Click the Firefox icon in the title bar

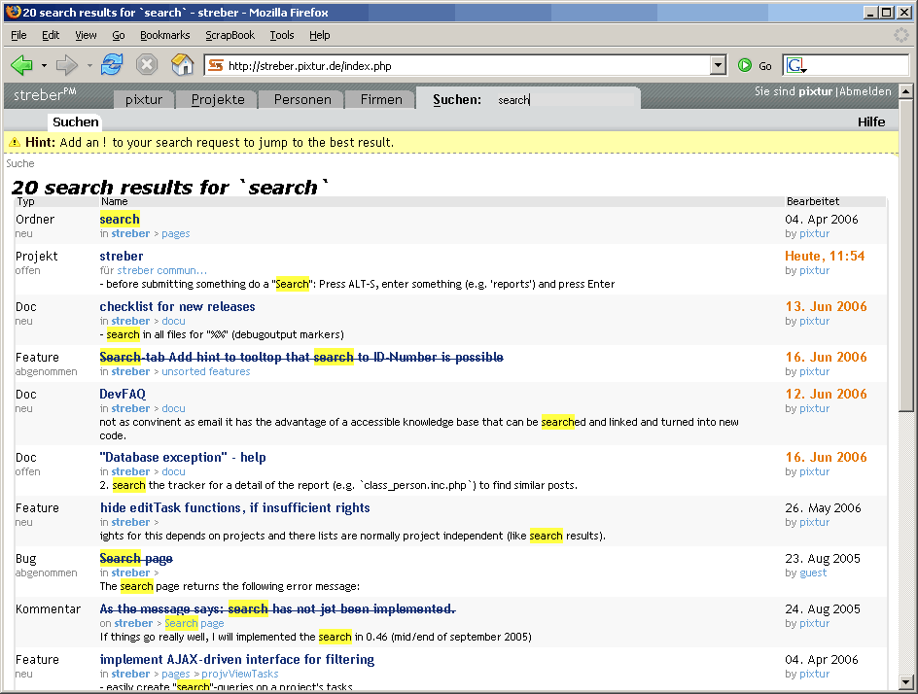click(13, 12)
